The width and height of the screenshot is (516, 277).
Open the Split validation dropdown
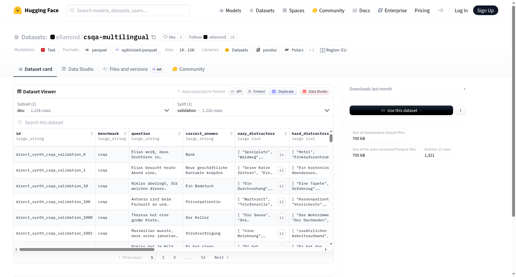[x=253, y=107]
